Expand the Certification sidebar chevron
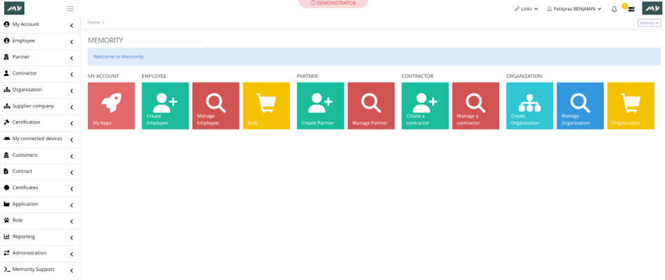 (72, 123)
